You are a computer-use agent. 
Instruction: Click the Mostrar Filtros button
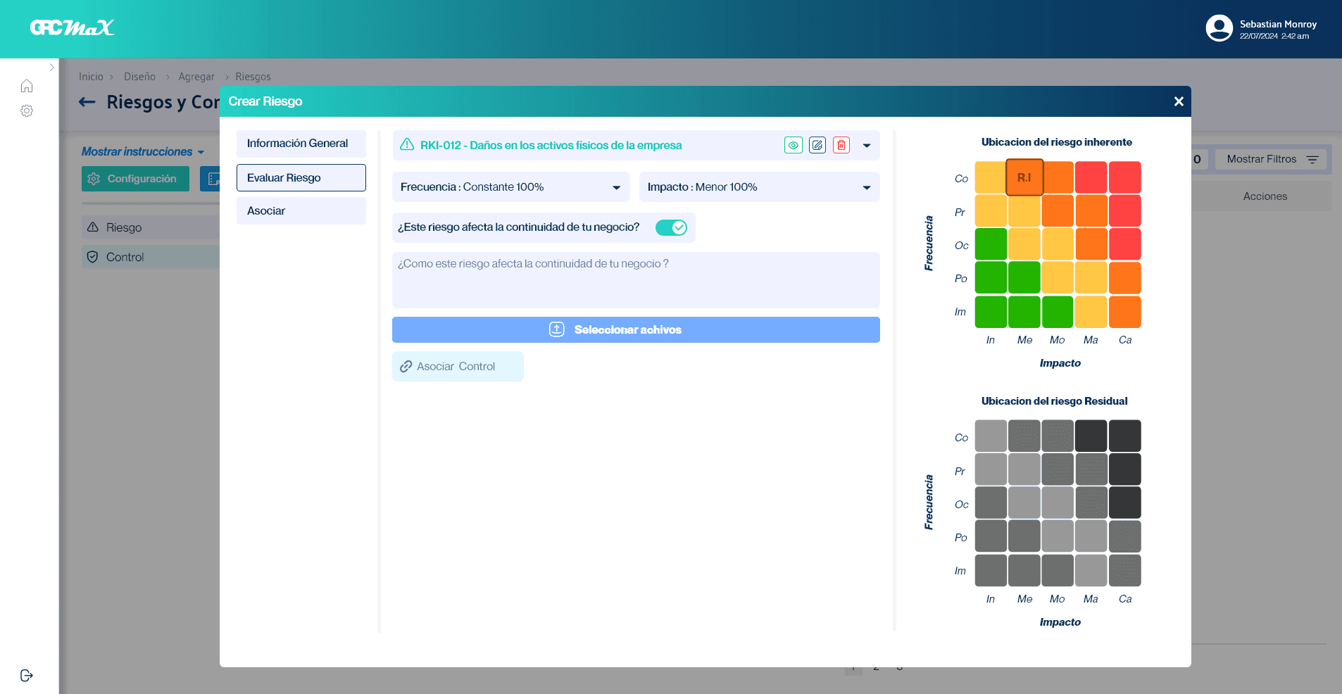tap(1270, 159)
